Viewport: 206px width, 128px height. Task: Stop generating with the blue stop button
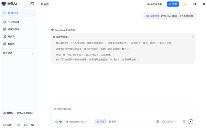(x=191, y=121)
